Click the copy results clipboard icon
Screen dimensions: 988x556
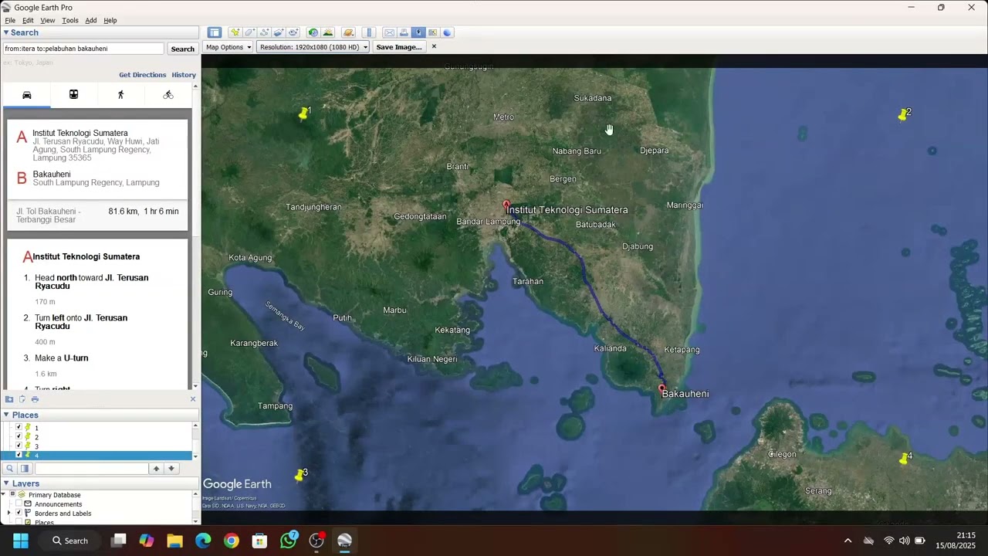22,399
